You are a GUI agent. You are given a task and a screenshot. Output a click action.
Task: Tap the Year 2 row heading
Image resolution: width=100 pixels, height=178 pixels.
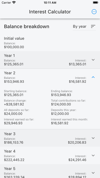[x=10, y=73]
